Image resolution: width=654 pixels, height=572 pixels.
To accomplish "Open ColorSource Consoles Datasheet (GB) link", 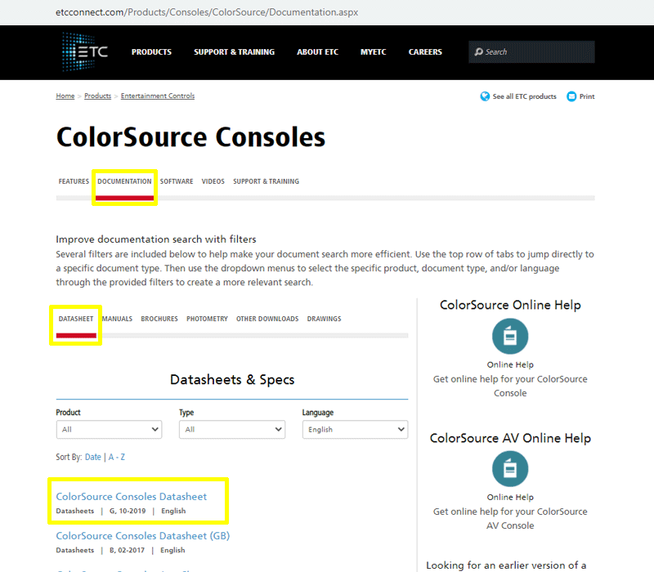I will click(142, 536).
